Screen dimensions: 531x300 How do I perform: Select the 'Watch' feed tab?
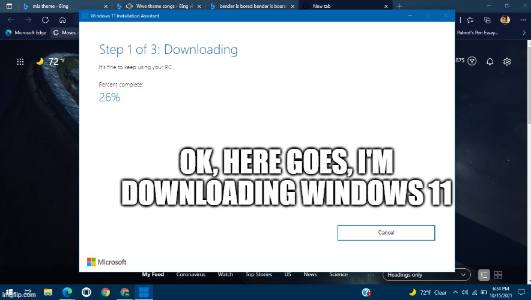tap(225, 274)
